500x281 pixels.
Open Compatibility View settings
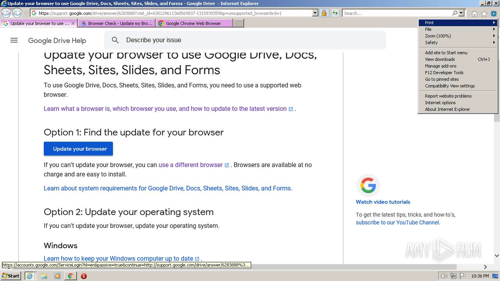click(x=458, y=86)
